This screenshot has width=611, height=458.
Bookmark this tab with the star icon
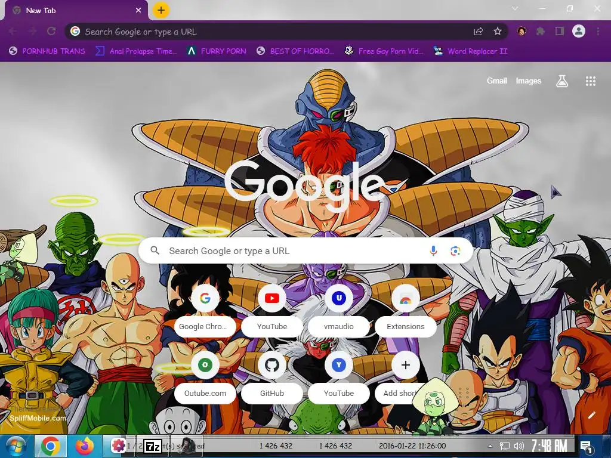498,31
